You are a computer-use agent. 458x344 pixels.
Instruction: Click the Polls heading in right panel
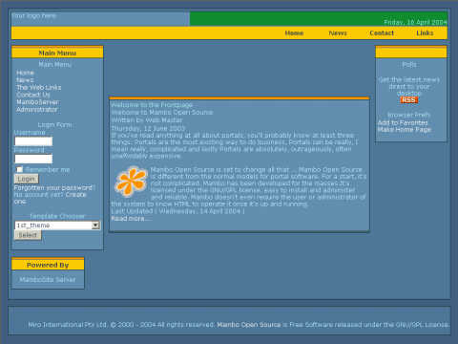[409, 65]
